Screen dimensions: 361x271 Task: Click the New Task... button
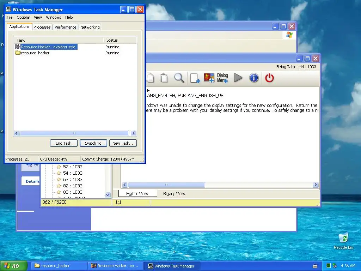pyautogui.click(x=123, y=143)
